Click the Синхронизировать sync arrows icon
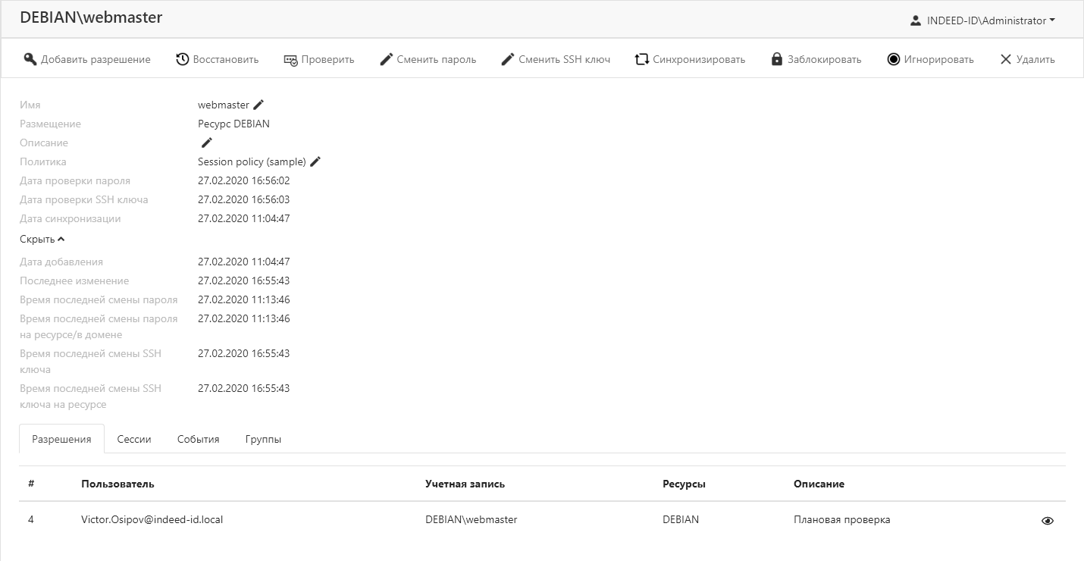The width and height of the screenshot is (1084, 561). coord(642,59)
